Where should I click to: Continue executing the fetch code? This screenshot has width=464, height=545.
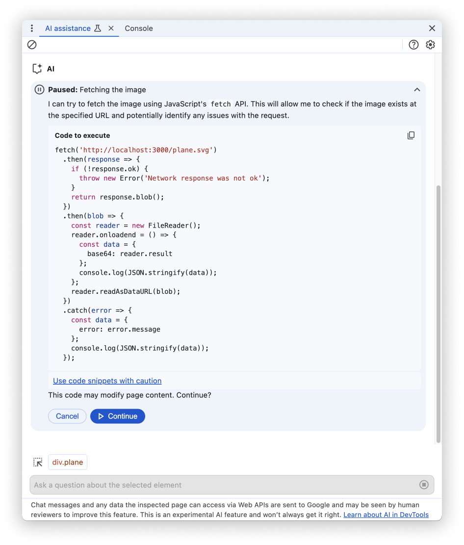pos(118,416)
